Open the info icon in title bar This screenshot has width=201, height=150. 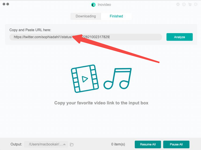pos(184,5)
